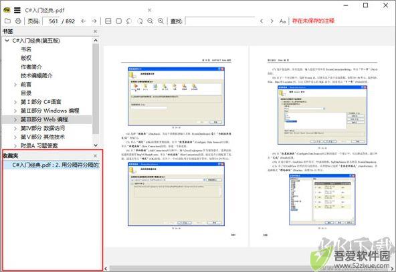Click the 第V部分 其他技术 bookmark text
The width and height of the screenshot is (396, 272).
click(43, 137)
